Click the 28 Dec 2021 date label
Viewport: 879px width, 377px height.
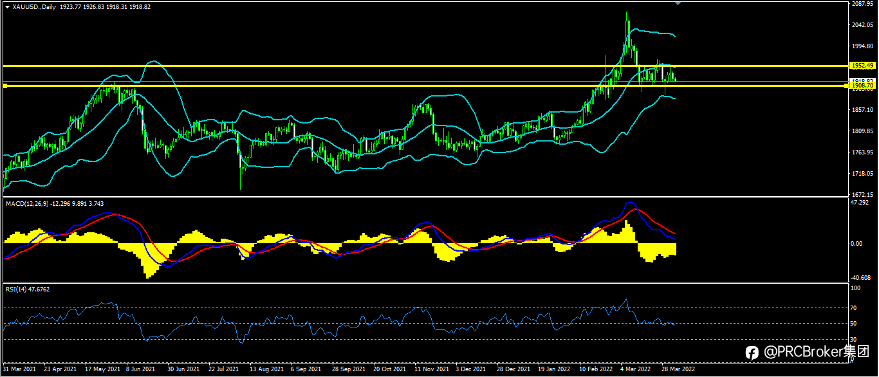[x=513, y=370]
